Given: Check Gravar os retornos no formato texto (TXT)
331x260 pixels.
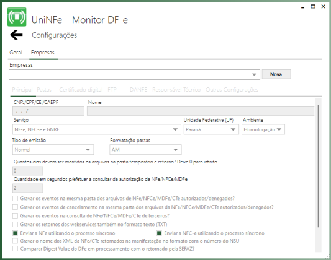Looking at the screenshot, I should tap(15, 224).
